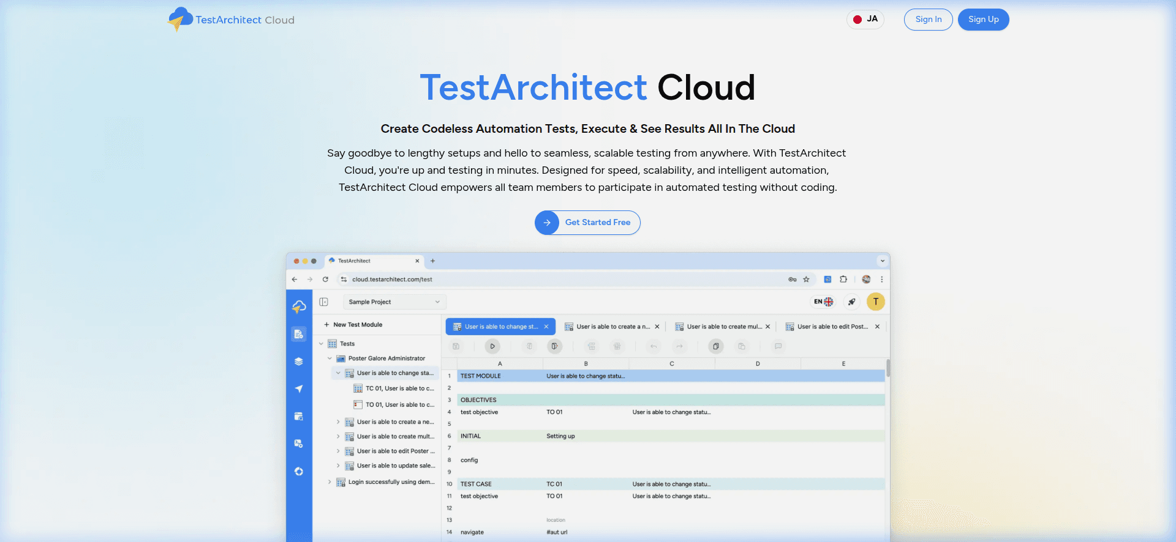This screenshot has height=542, width=1176.
Task: Click the Sign Up button
Action: click(x=983, y=20)
